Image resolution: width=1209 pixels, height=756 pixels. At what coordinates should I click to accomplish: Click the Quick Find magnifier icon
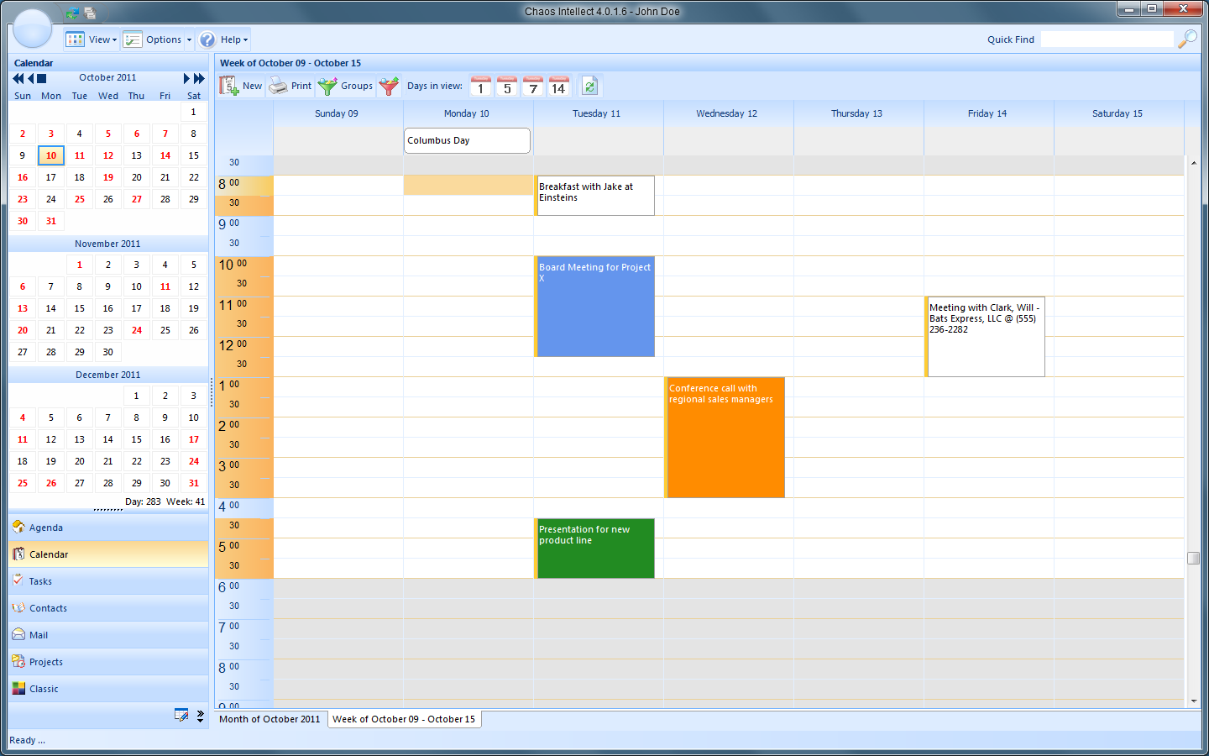tap(1187, 39)
